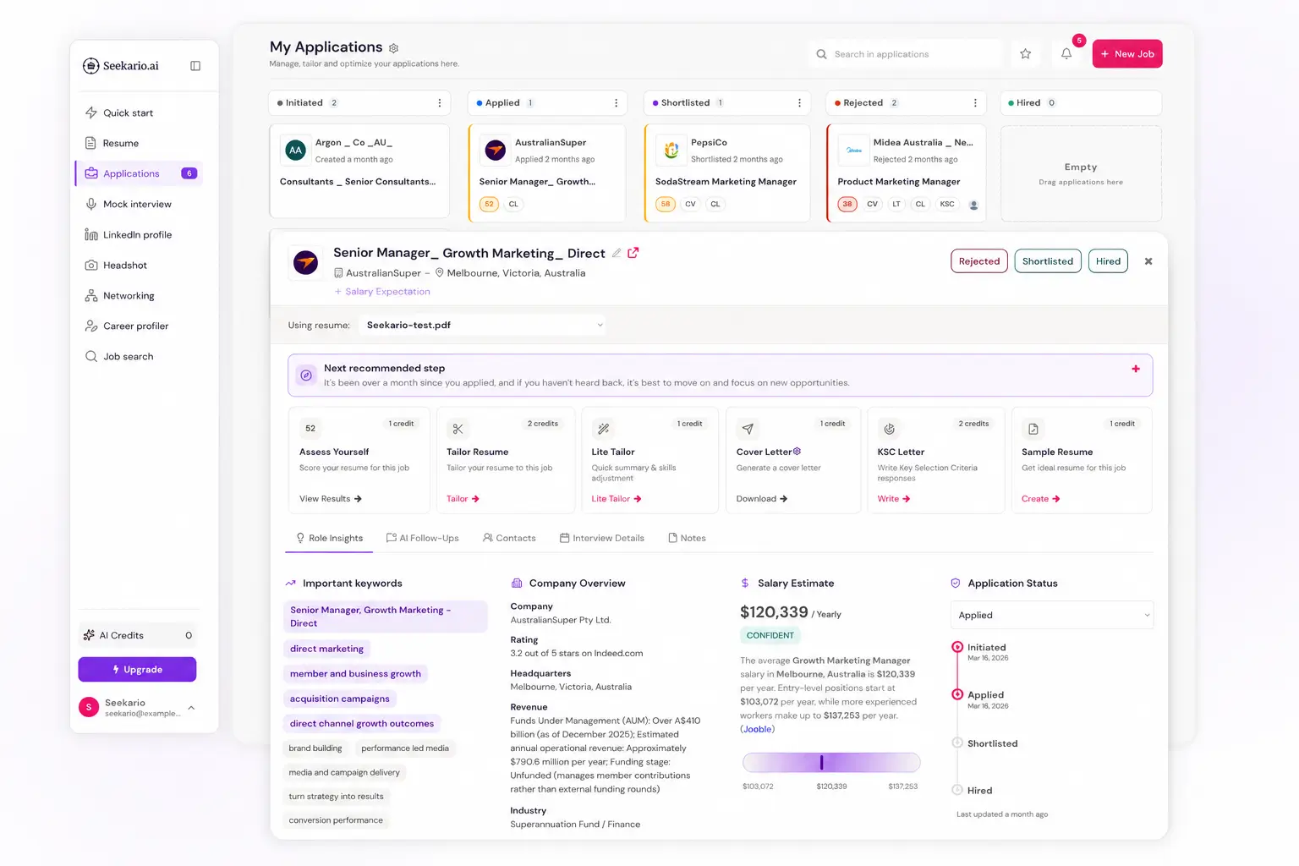Image resolution: width=1299 pixels, height=866 pixels.
Task: Switch to Interview Details tab
Action: point(602,538)
